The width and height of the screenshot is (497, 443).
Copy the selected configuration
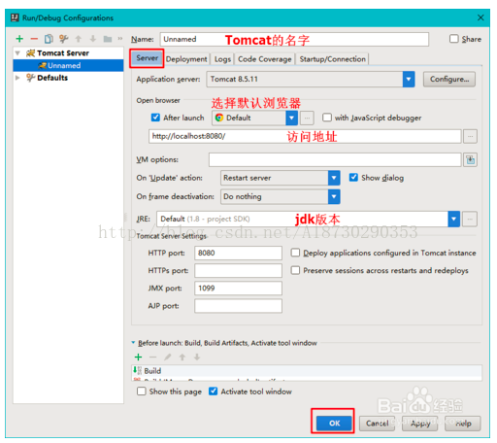pyautogui.click(x=49, y=39)
